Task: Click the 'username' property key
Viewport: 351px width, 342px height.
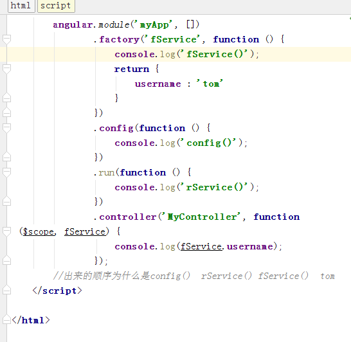Action: point(158,84)
